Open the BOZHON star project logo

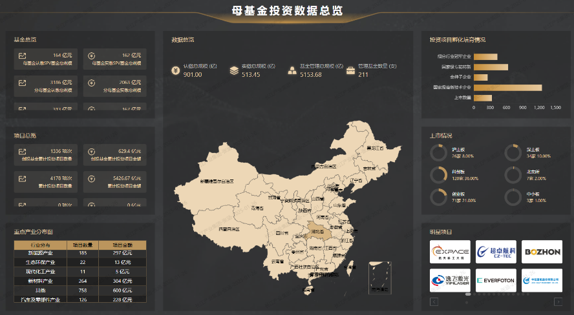tap(542, 252)
